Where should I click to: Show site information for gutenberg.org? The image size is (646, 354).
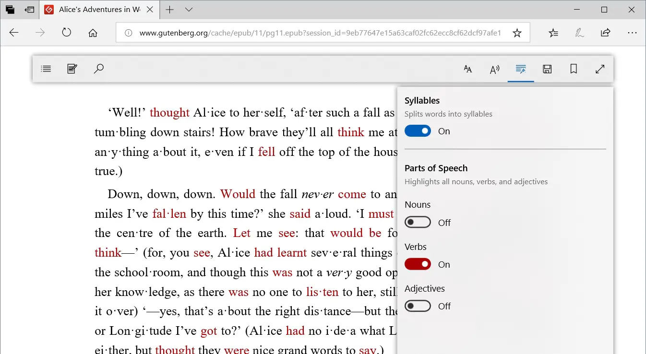point(128,33)
